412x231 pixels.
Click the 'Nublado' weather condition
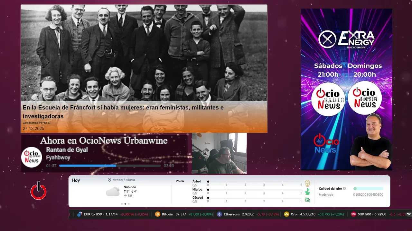[x=130, y=187]
